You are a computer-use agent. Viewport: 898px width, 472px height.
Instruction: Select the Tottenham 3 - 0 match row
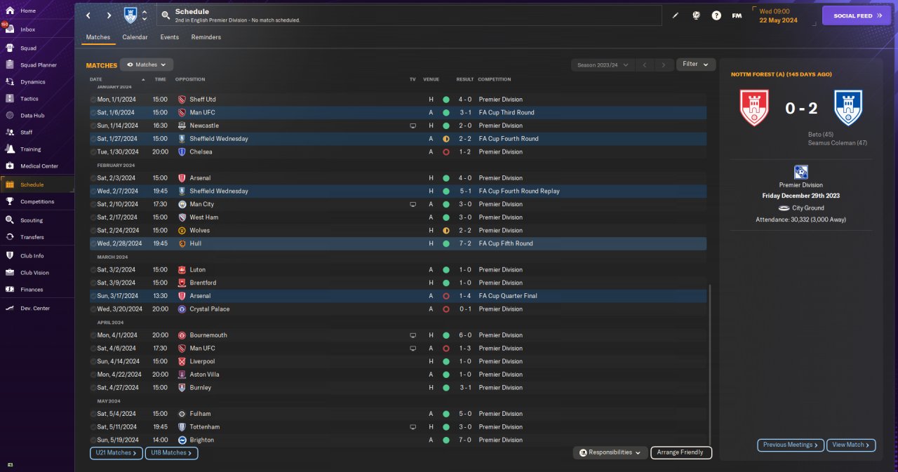[398, 426]
